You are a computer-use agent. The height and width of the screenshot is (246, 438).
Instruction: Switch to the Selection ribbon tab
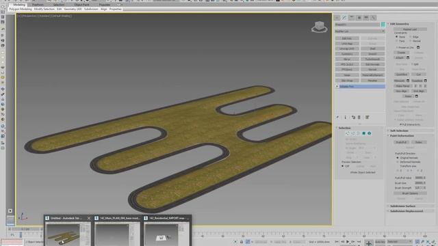(59, 5)
